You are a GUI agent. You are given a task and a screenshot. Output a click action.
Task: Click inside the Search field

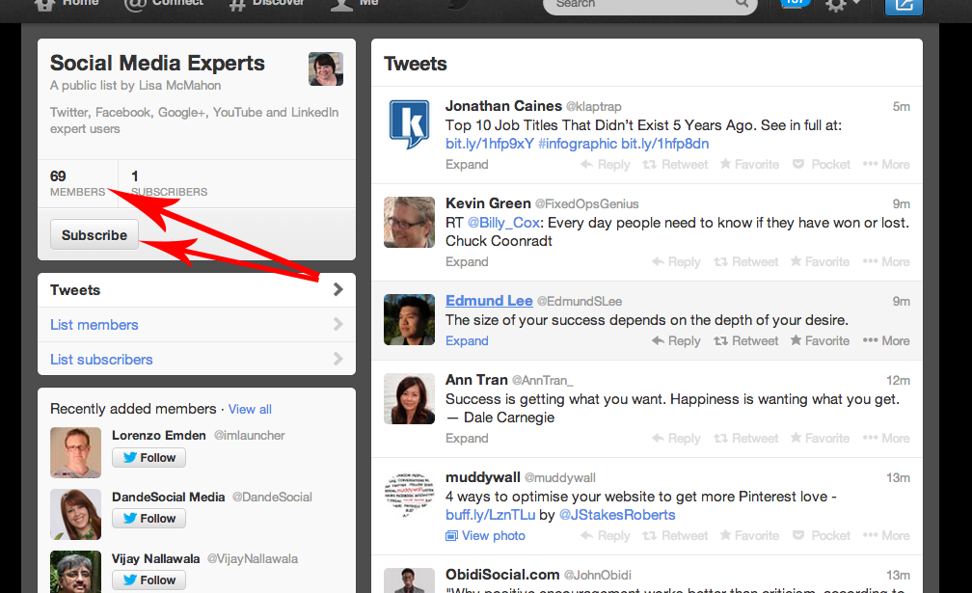[650, 5]
